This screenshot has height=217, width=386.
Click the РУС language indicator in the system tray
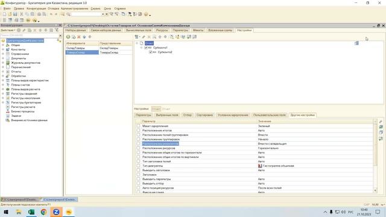point(351,212)
